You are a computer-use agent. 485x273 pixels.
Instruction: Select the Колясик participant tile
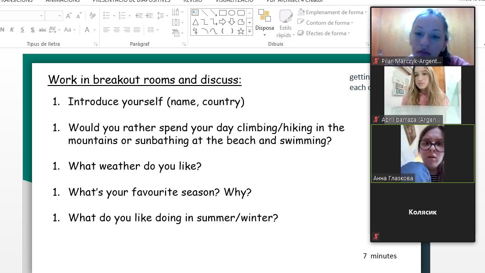coord(422,212)
